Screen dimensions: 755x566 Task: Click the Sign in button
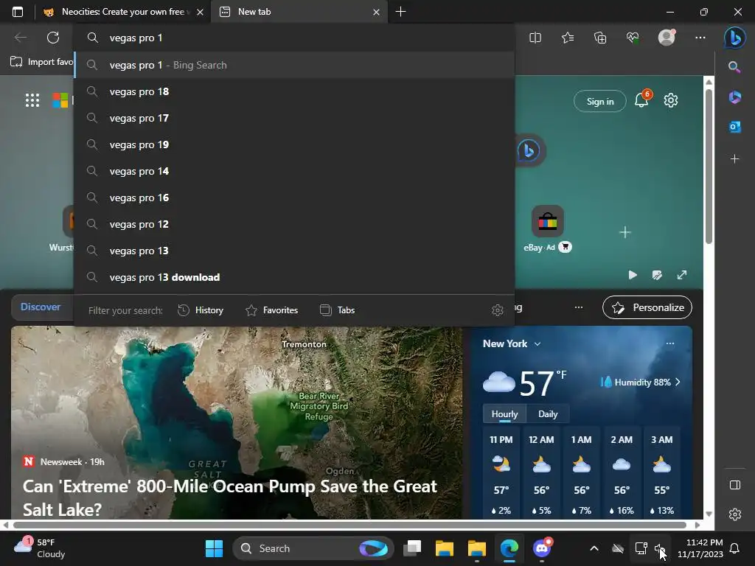tap(600, 101)
